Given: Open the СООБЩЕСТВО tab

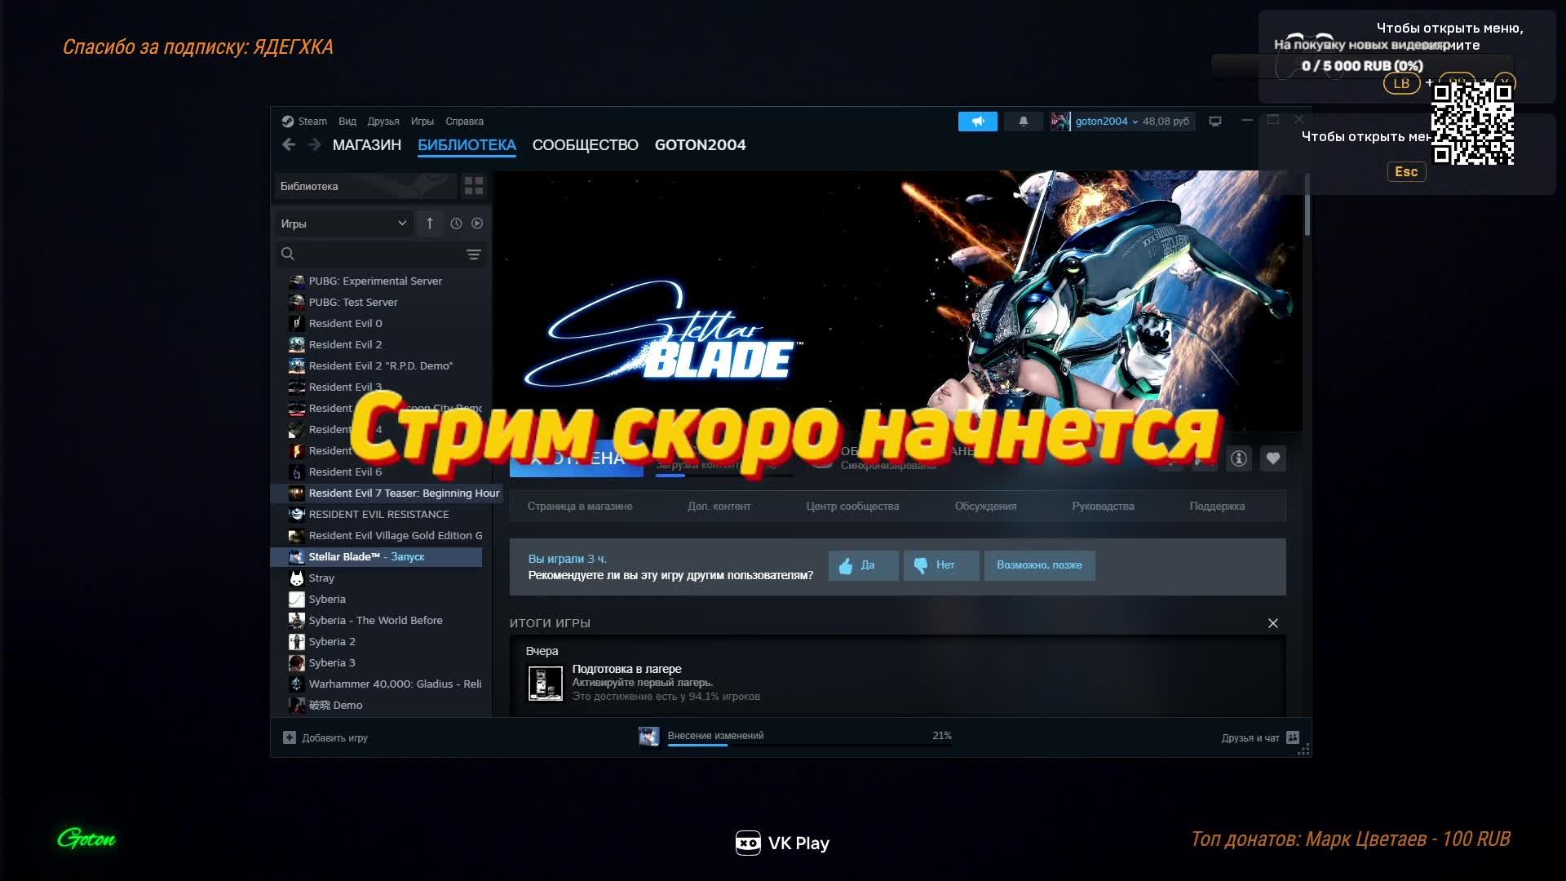Looking at the screenshot, I should (586, 145).
